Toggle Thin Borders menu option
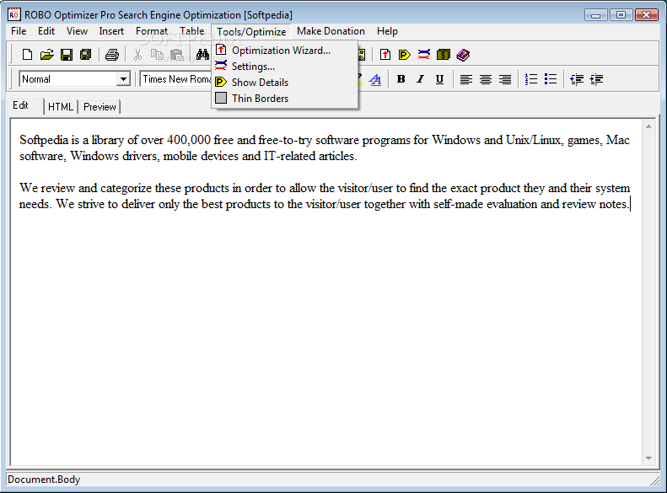The width and height of the screenshot is (667, 493). (285, 99)
